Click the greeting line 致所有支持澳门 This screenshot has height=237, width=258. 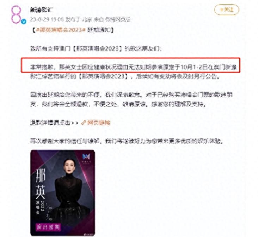coord(96,49)
